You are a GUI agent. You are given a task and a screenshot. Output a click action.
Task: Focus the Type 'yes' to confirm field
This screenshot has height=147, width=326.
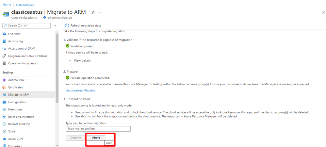click(98, 129)
